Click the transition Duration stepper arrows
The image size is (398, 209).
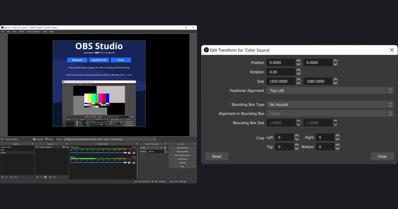point(165,152)
